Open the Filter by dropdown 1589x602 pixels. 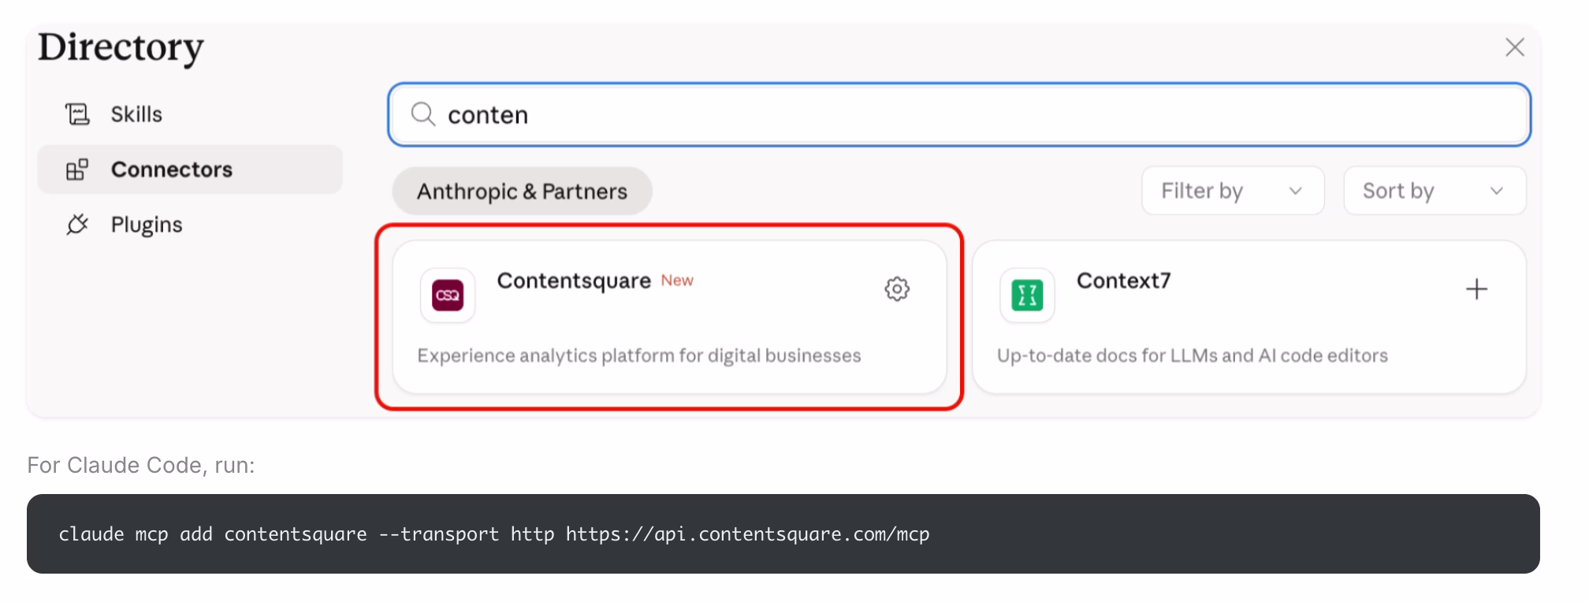pyautogui.click(x=1233, y=191)
